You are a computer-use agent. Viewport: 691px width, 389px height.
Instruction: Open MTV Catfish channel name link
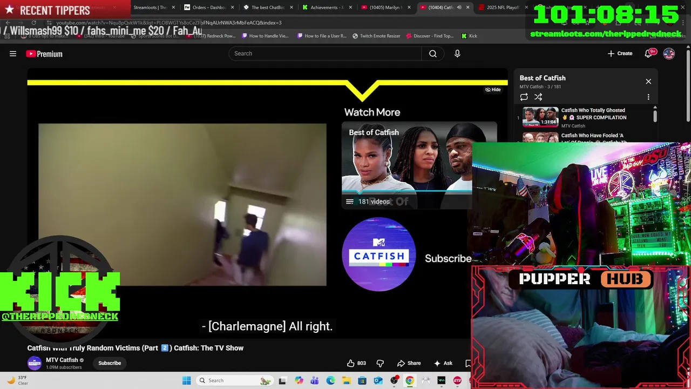(x=62, y=360)
